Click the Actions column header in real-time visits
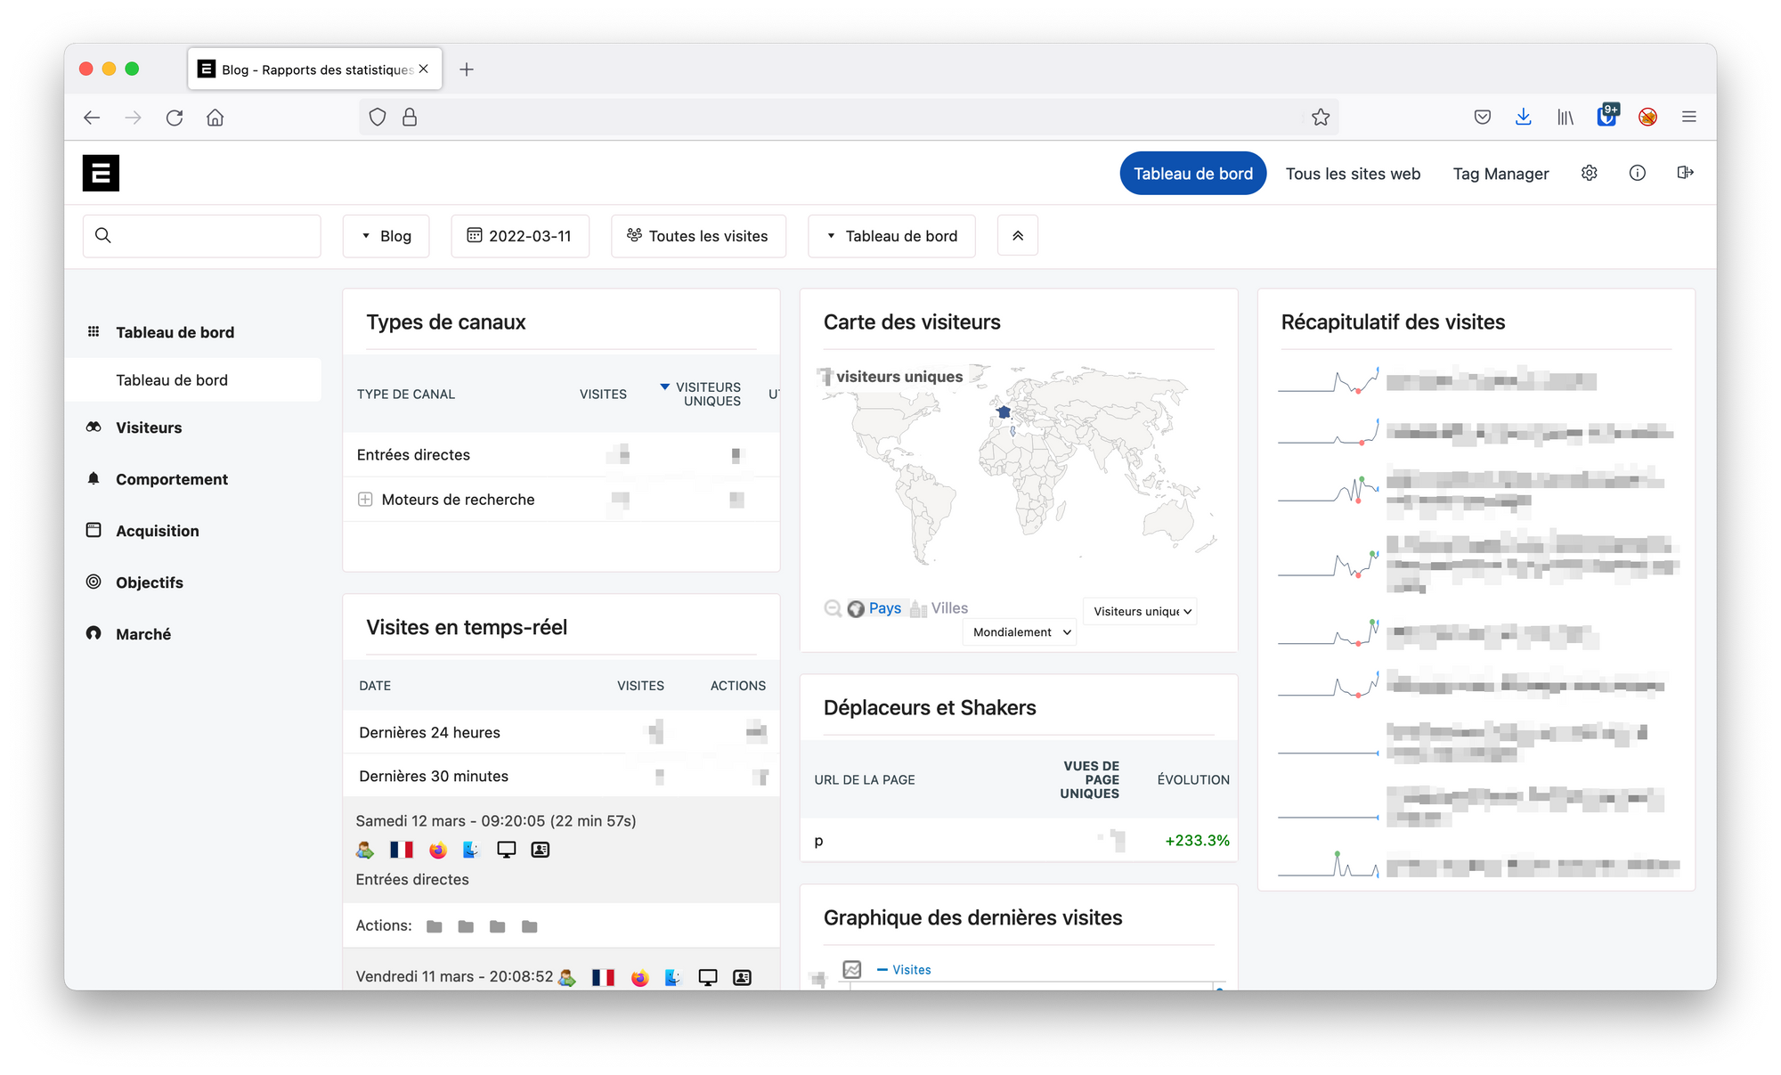Screen dimensions: 1781x1075 coord(737,686)
